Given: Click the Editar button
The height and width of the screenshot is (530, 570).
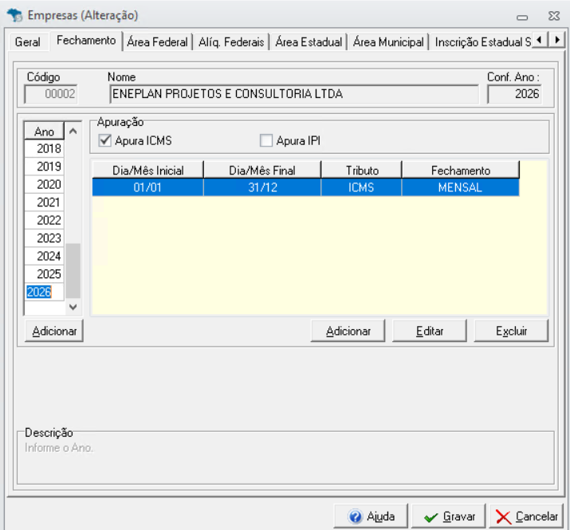Looking at the screenshot, I should pos(430,331).
